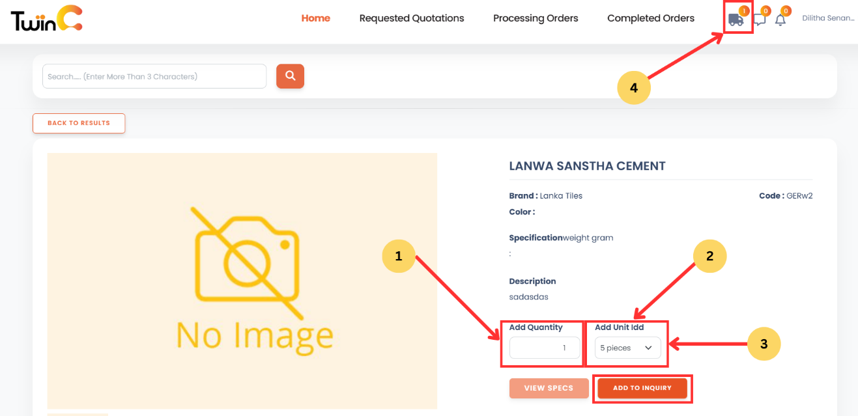Viewport: 858px width, 416px height.
Task: Expand the 5 pieces unit dropdown
Action: point(627,348)
